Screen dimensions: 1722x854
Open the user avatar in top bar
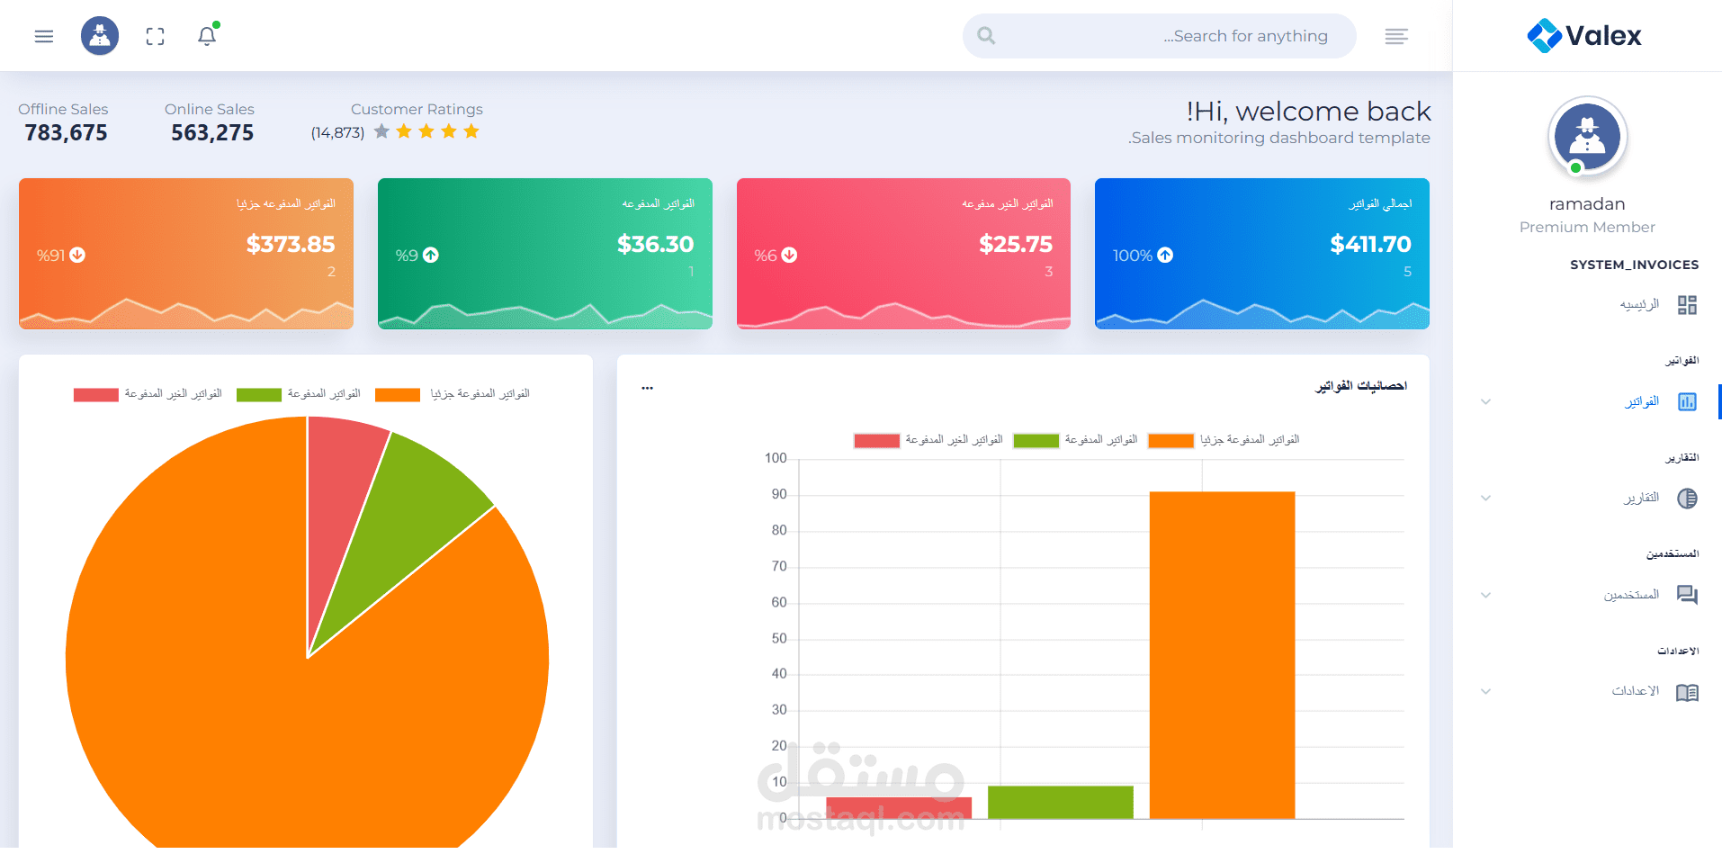click(100, 36)
